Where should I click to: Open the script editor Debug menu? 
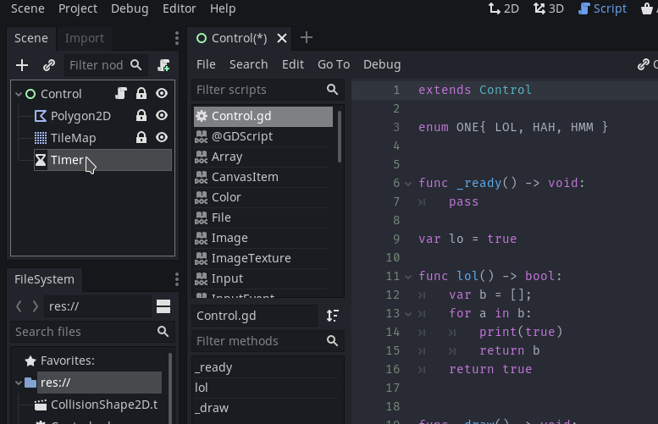coord(382,64)
